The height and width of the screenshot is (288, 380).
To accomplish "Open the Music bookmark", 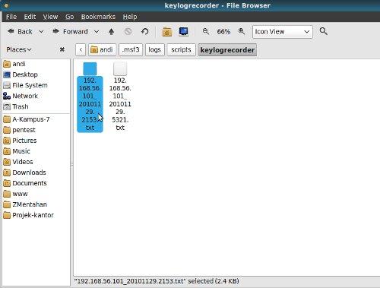I will coord(17,151).
